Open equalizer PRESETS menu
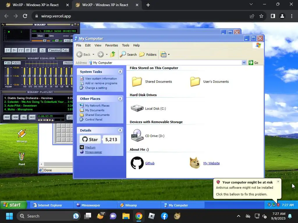The height and width of the screenshot is (223, 298). tap(68, 63)
